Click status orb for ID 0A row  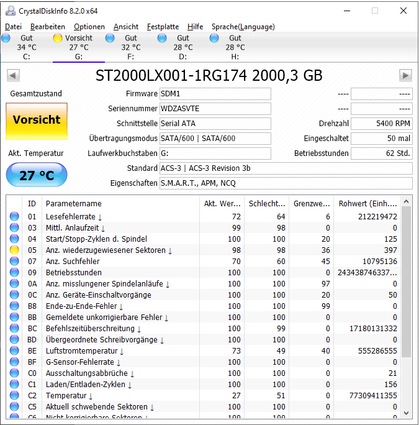coord(14,283)
